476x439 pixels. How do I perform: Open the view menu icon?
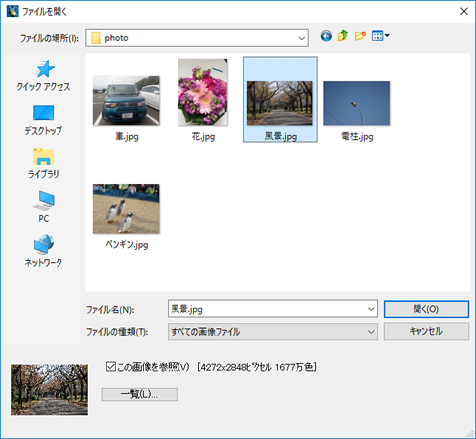pyautogui.click(x=380, y=36)
